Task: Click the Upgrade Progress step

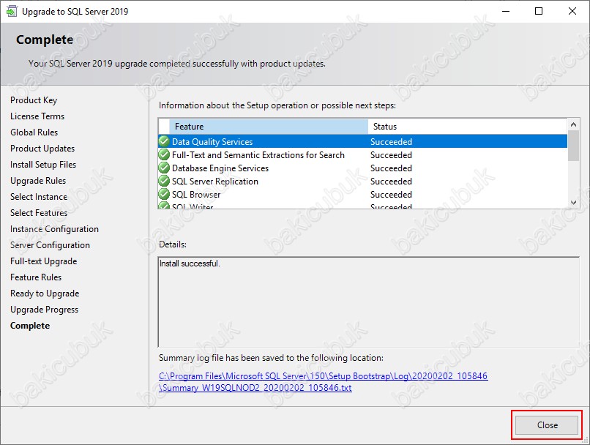Action: click(45, 310)
